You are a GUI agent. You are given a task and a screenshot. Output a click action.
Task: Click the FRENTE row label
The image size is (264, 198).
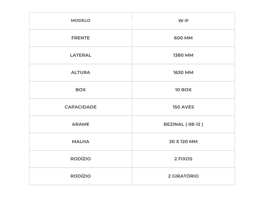click(80, 38)
